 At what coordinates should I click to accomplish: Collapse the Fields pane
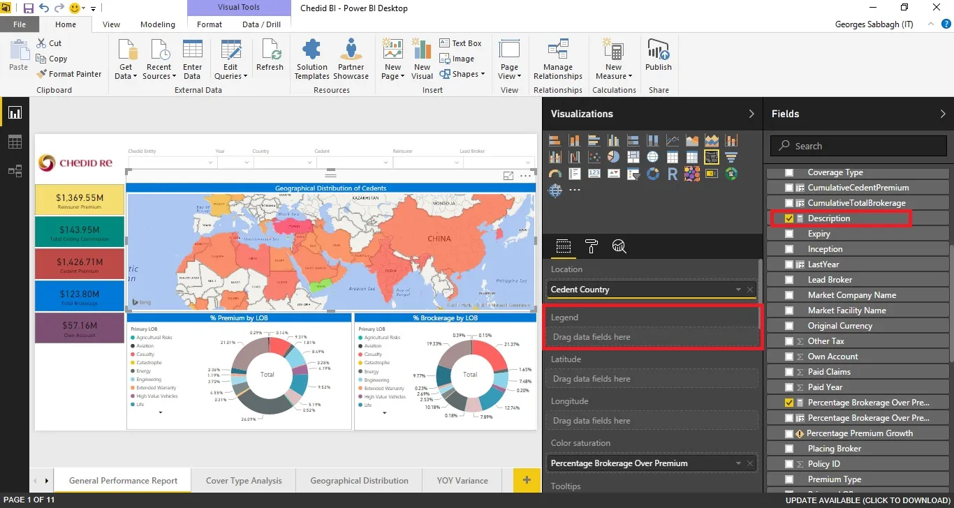pos(943,114)
